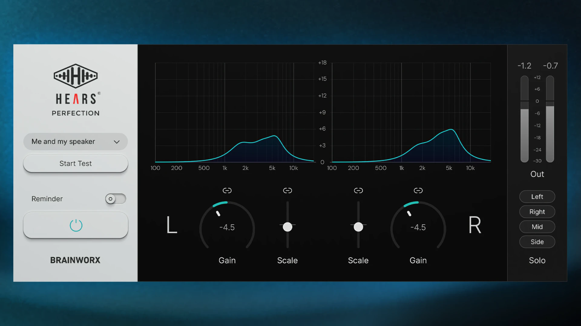Click the -0.7 peak level readout
581x326 pixels.
pos(550,66)
